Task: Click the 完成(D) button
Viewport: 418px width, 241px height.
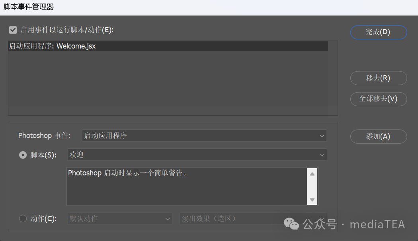Action: click(379, 32)
